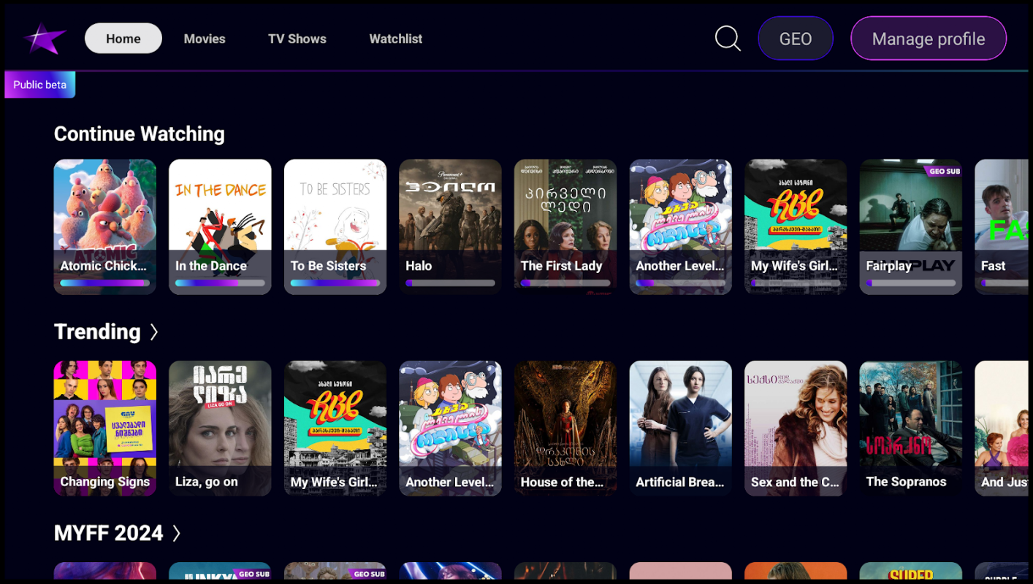This screenshot has width=1033, height=584.
Task: Resume To Be Sisters card
Action: coord(335,227)
